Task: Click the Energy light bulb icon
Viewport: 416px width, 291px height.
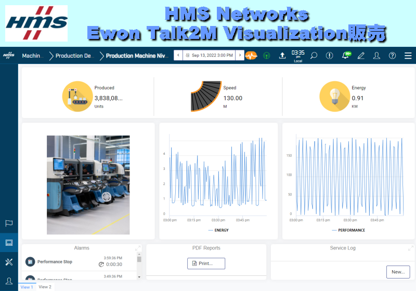Action: (x=334, y=96)
